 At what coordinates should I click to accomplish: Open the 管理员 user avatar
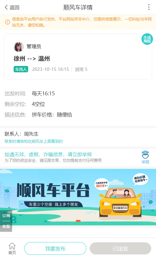[18, 47]
